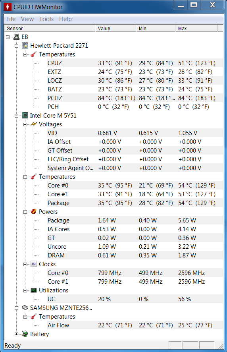The image size is (227, 352).
Task: Click the Intel Core M 5Y51 chip icon
Action: pyautogui.click(x=25, y=115)
